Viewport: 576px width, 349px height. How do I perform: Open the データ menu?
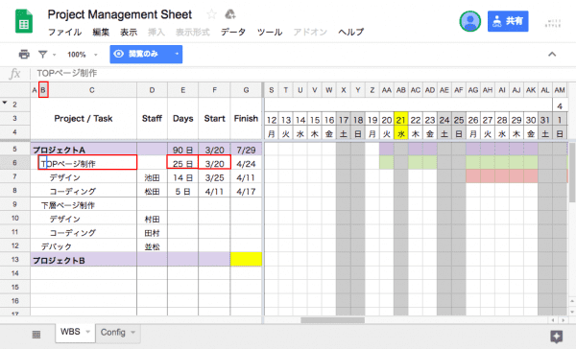tap(233, 32)
